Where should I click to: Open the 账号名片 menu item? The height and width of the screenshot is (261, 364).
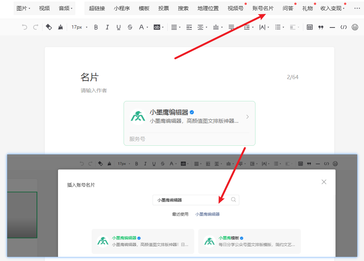point(263,8)
